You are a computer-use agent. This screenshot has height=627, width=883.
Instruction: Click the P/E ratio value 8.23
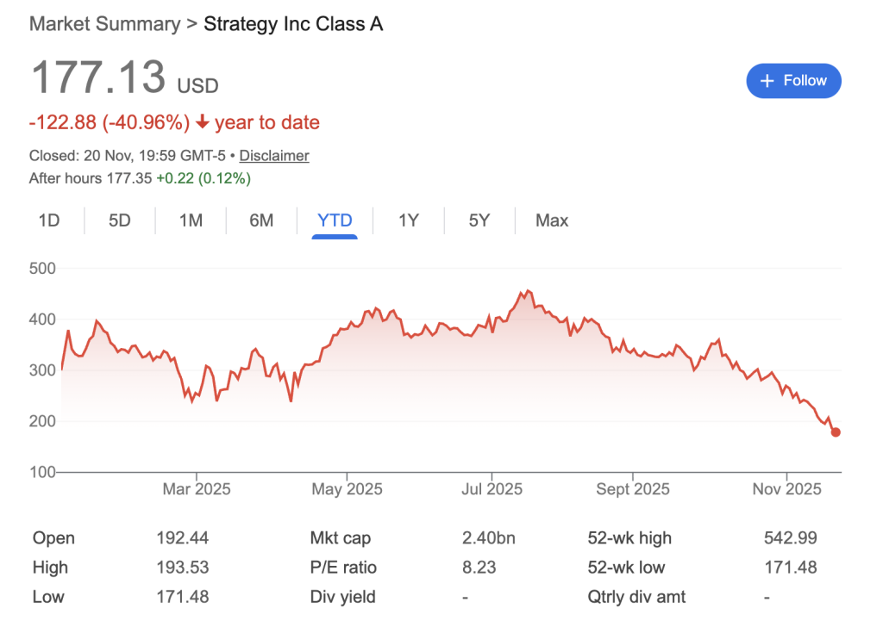point(477,568)
